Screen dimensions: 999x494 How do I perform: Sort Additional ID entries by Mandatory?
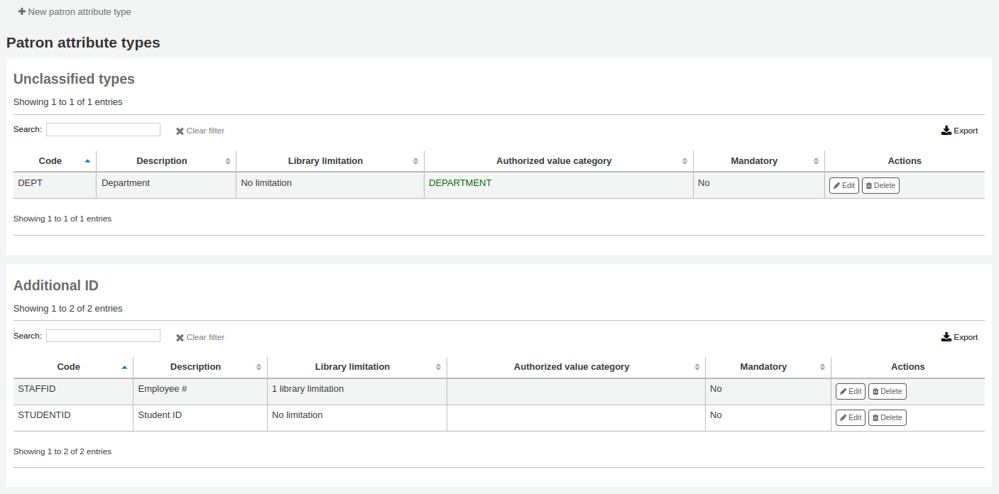point(763,366)
